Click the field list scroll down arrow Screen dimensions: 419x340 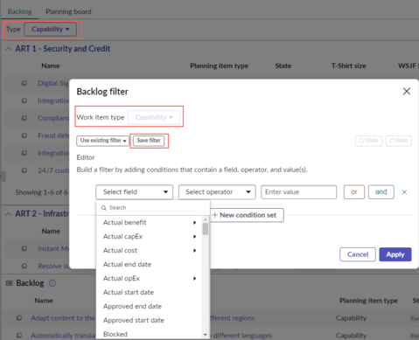pyautogui.click(x=206, y=335)
